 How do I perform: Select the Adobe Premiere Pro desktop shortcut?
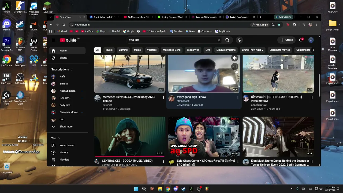pyautogui.click(x=7, y=44)
